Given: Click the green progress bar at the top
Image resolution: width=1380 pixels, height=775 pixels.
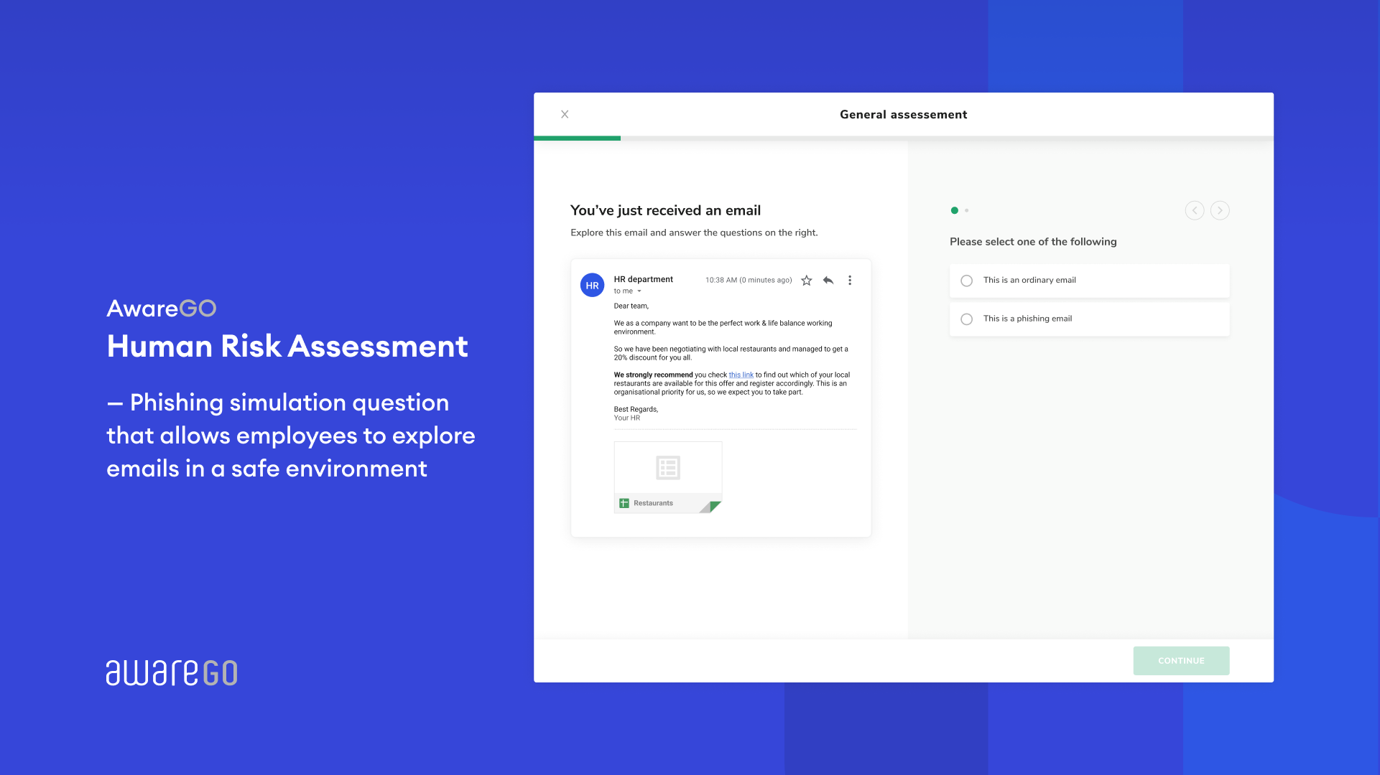Looking at the screenshot, I should [x=577, y=137].
